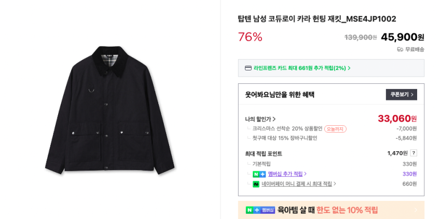This screenshot has height=219, width=441.
Task: Click the 오늘까지 badge
Action: 335,129
